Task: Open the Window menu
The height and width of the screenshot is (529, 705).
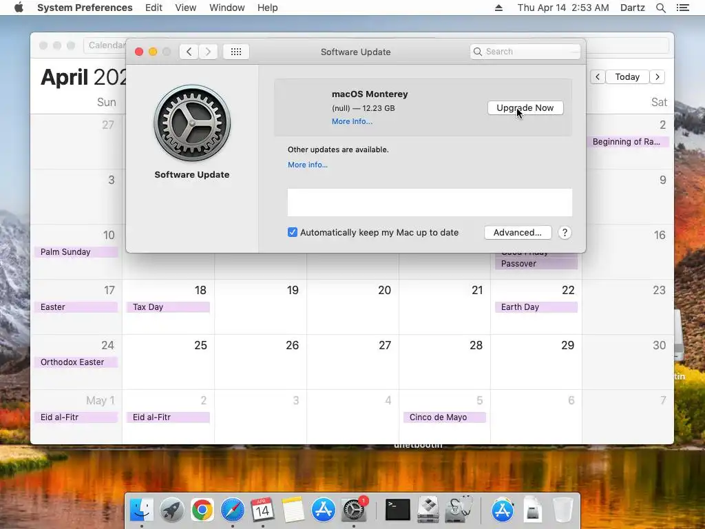Action: [227, 8]
